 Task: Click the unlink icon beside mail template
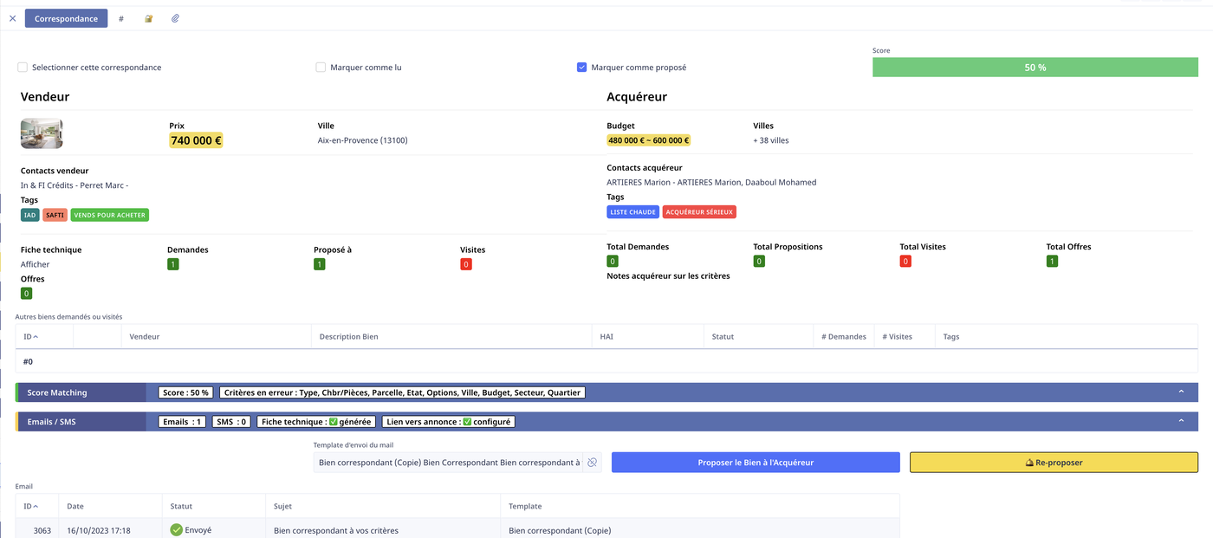click(x=592, y=463)
